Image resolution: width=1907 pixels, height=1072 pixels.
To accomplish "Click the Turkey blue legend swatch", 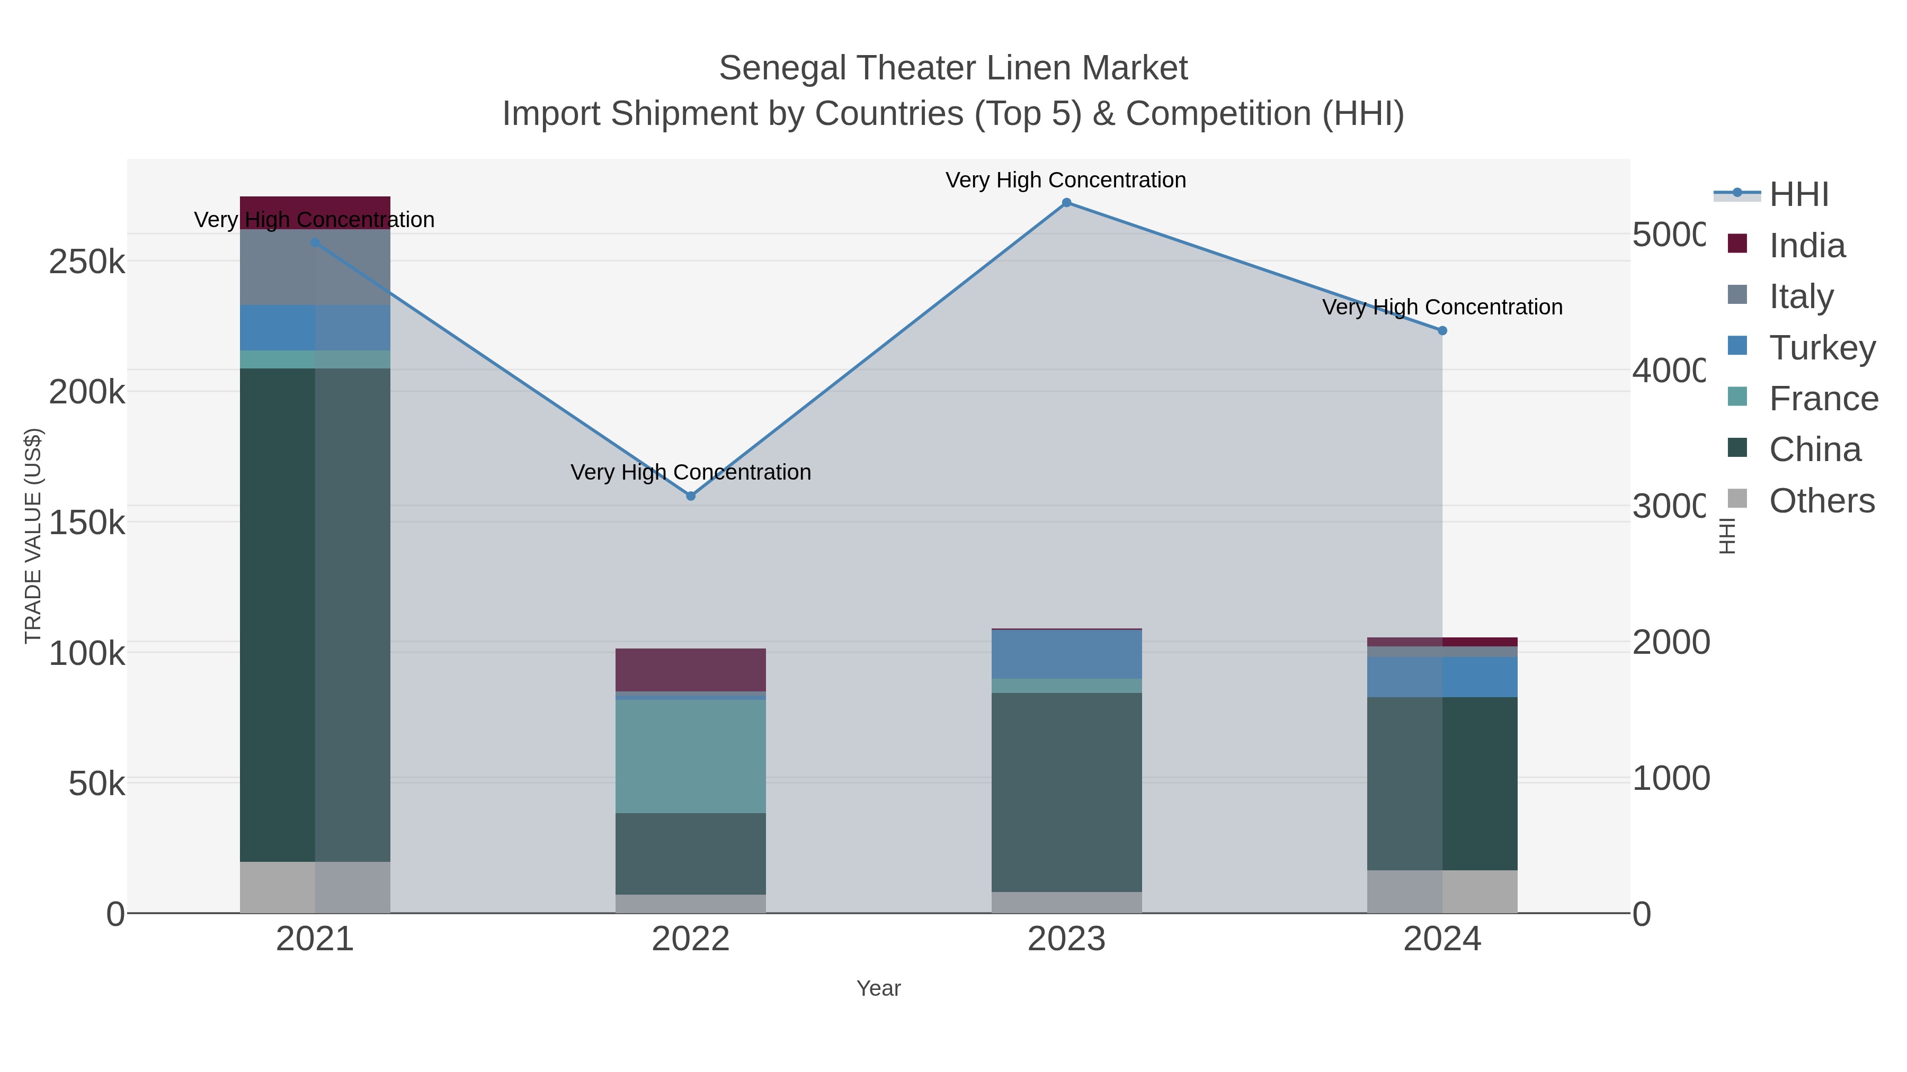I will [1737, 346].
